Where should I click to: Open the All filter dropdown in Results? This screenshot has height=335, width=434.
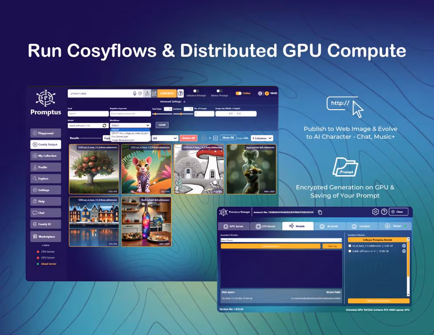[x=164, y=138]
